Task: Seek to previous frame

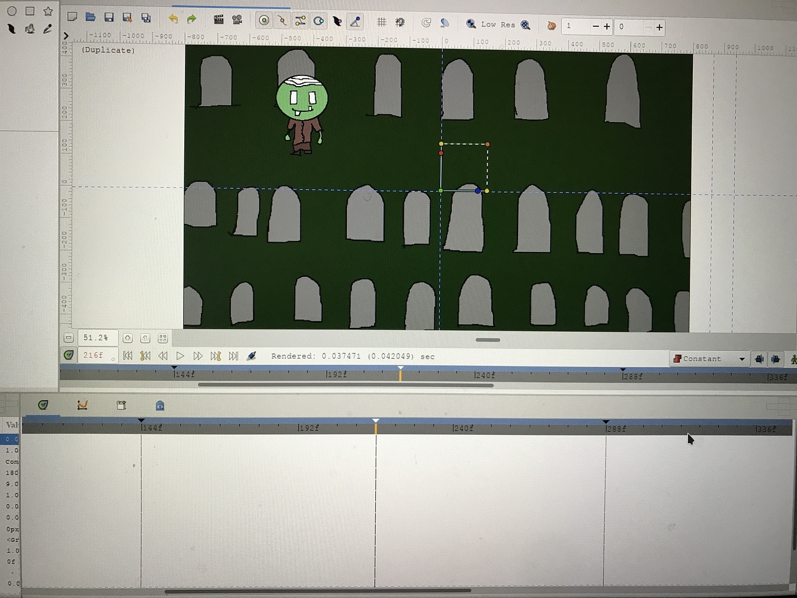Action: [x=163, y=356]
